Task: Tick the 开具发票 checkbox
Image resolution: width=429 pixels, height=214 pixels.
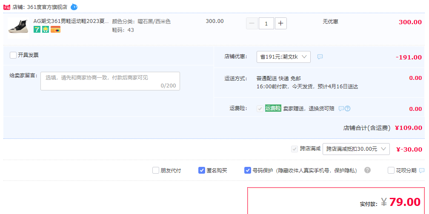Action: point(13,55)
